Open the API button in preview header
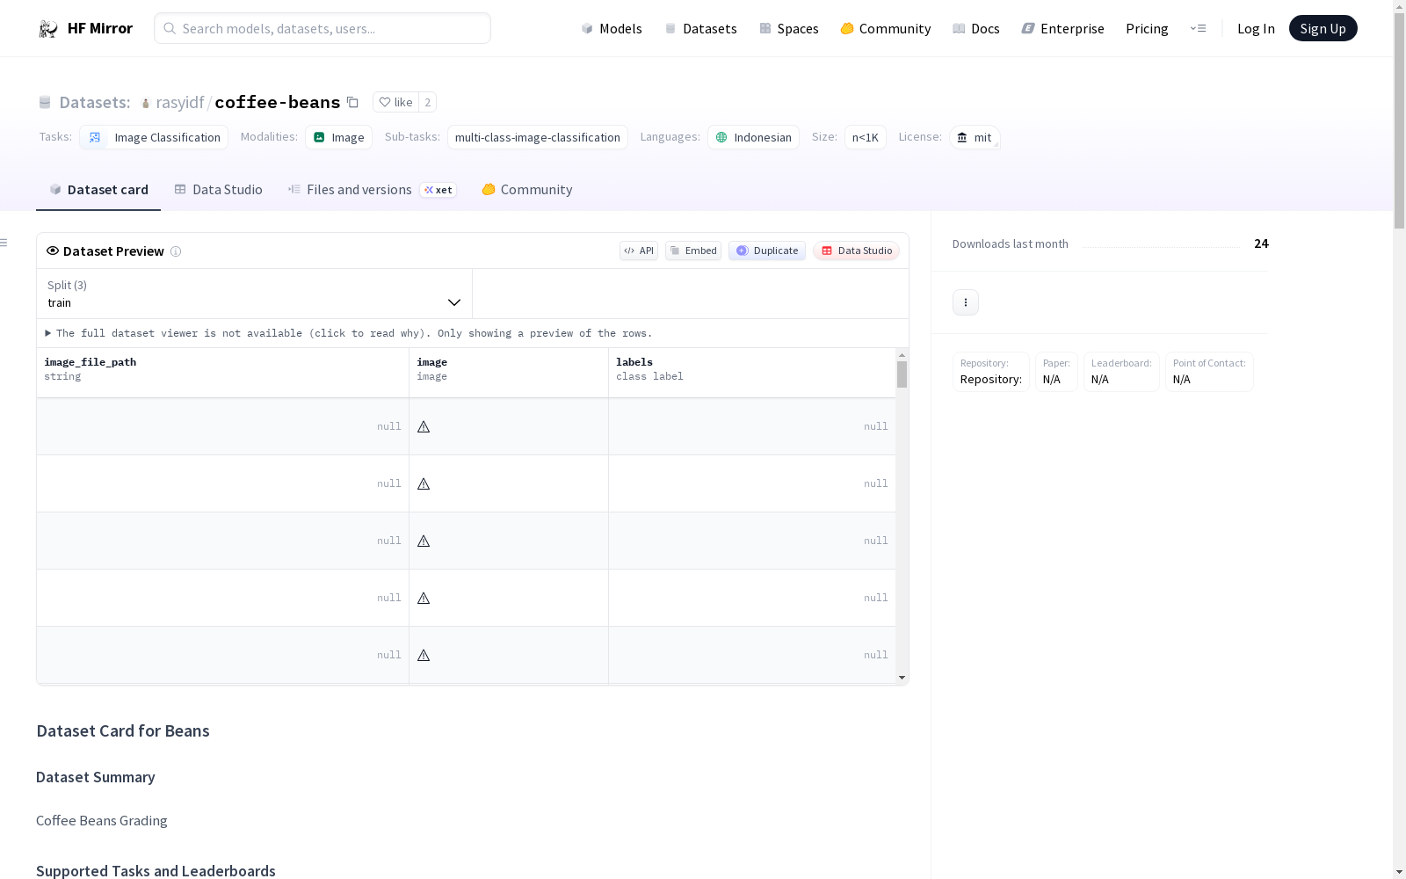The width and height of the screenshot is (1406, 879). pos(639,251)
